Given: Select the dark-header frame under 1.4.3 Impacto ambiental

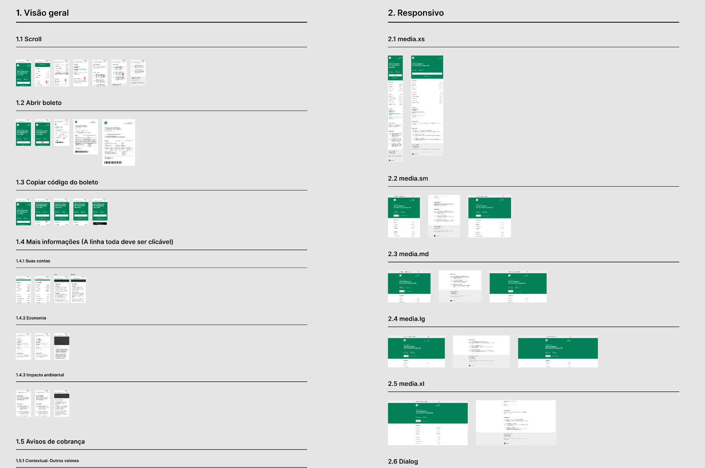Looking at the screenshot, I should [x=61, y=403].
